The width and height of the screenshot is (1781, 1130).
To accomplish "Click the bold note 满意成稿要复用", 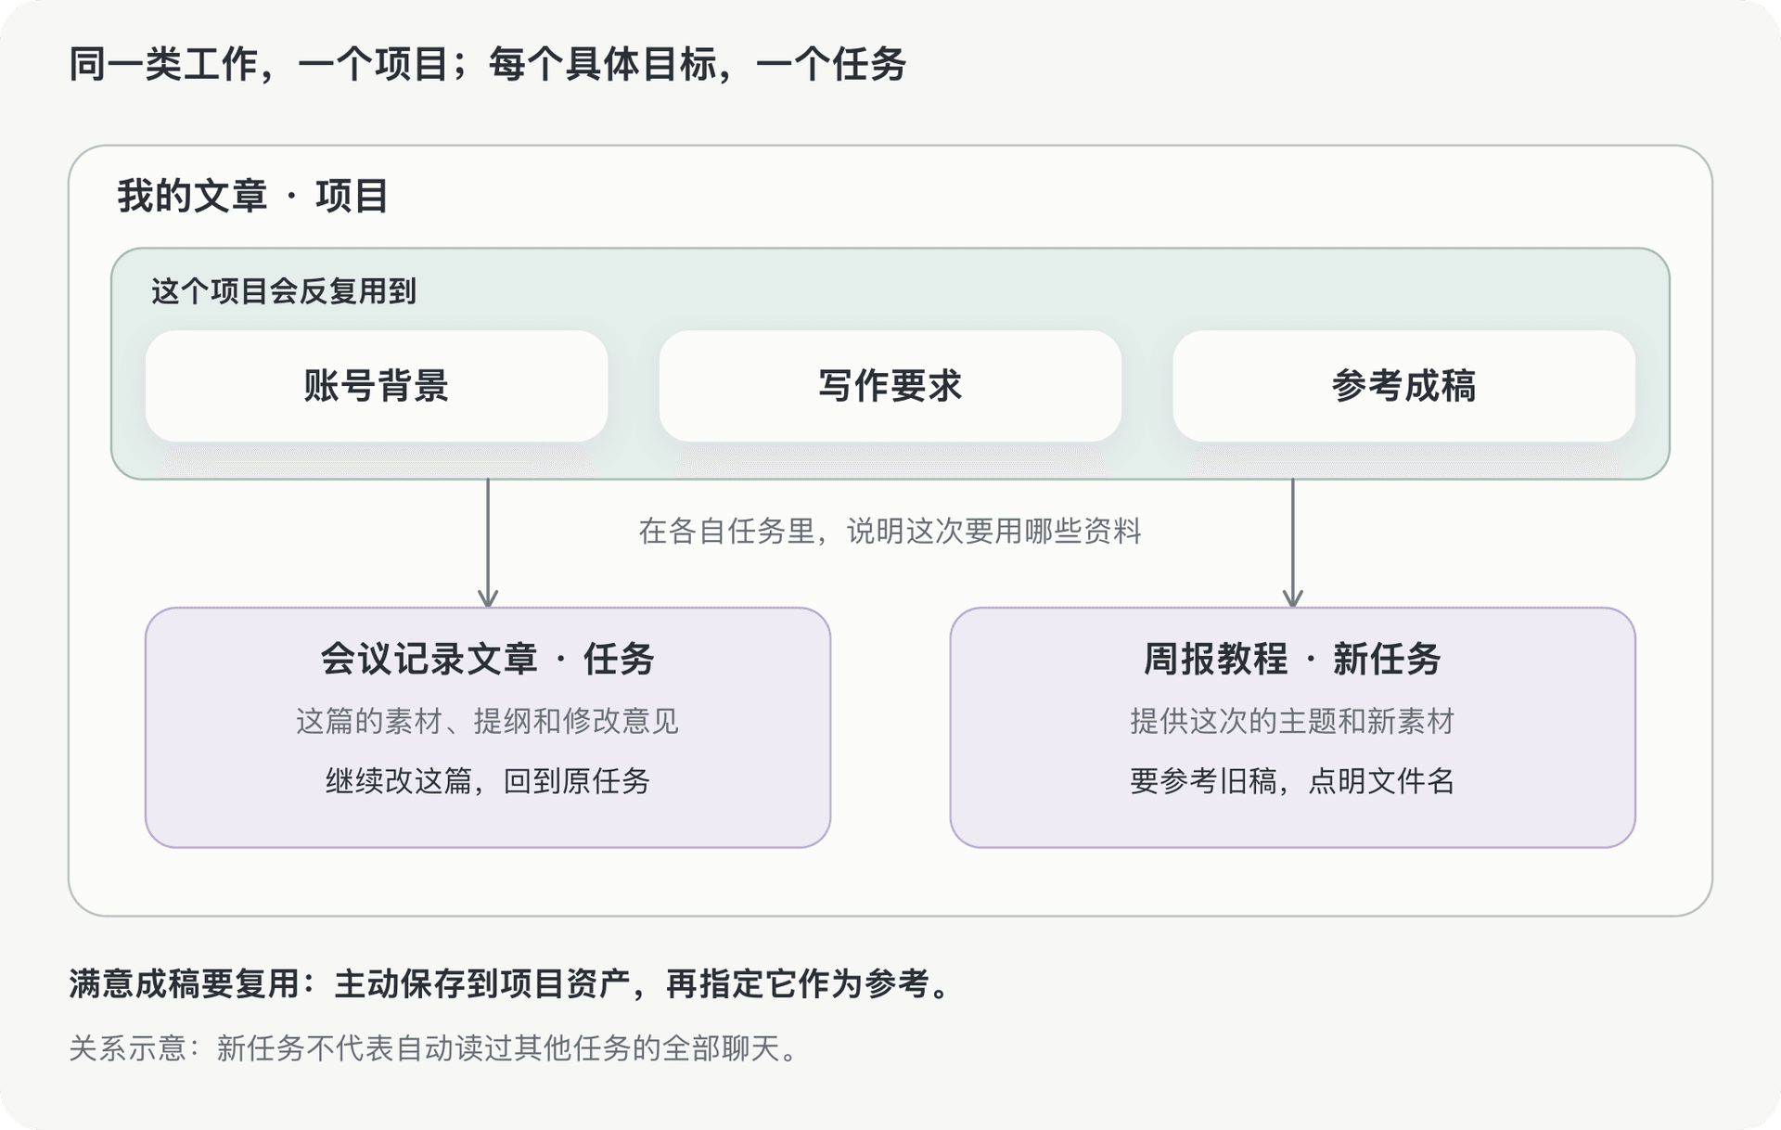I will click(511, 983).
